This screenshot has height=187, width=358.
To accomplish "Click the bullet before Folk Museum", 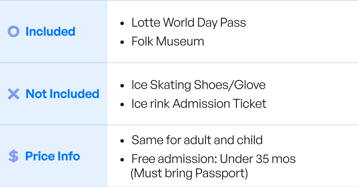I will pyautogui.click(x=122, y=43).
